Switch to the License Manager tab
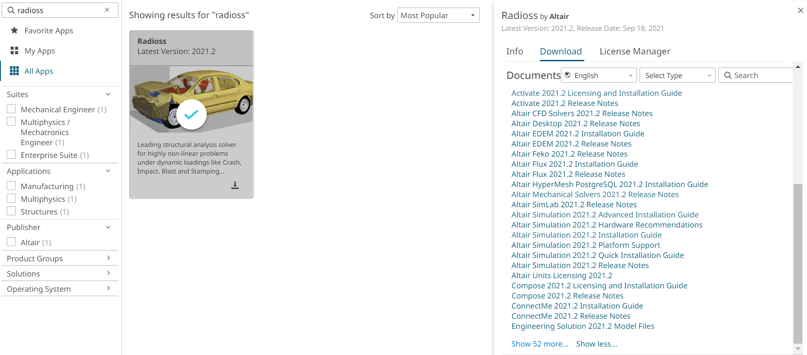This screenshot has height=355, width=807. click(635, 51)
